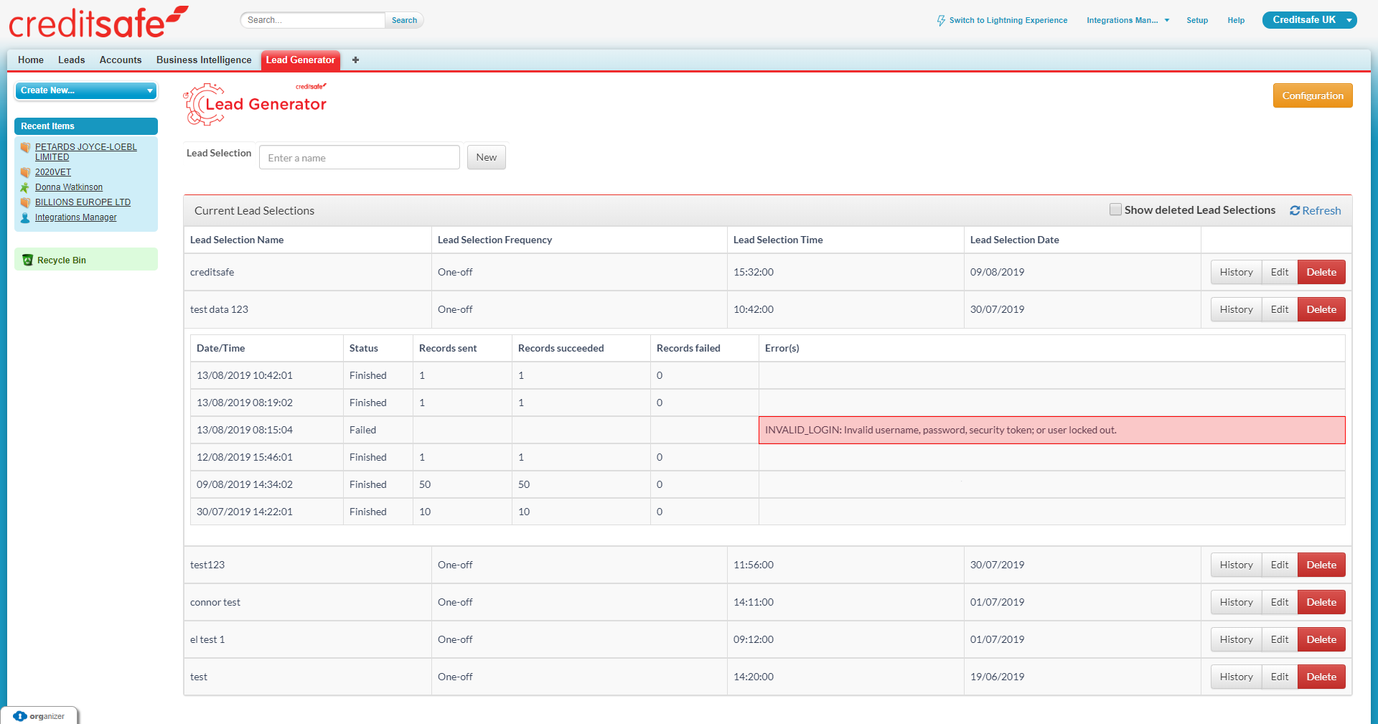1378x724 pixels.
Task: Toggle History for test data 123
Action: click(x=1236, y=309)
